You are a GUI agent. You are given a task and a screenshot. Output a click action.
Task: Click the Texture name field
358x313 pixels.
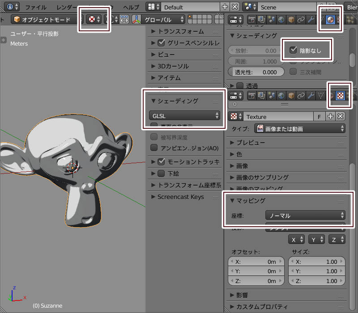pyautogui.click(x=278, y=117)
